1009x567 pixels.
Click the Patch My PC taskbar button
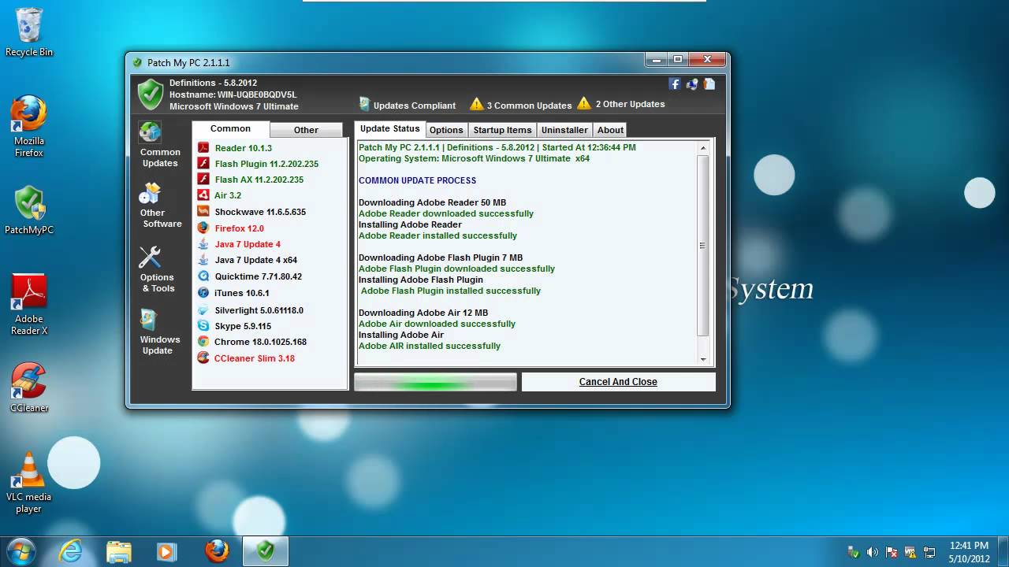265,551
